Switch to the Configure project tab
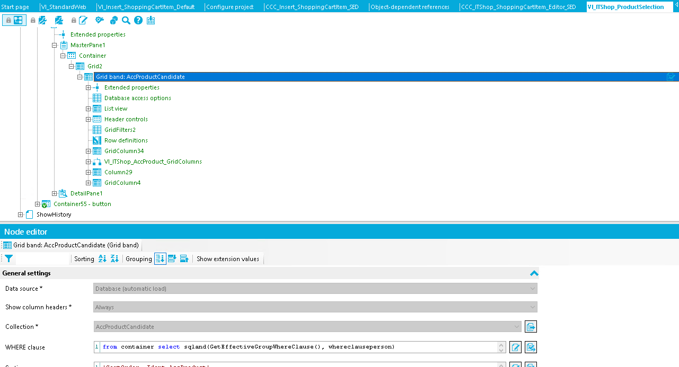The height and width of the screenshot is (367, 679). pyautogui.click(x=230, y=7)
